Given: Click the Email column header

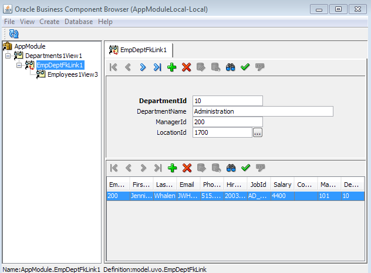Looking at the screenshot, I should pos(188,185).
